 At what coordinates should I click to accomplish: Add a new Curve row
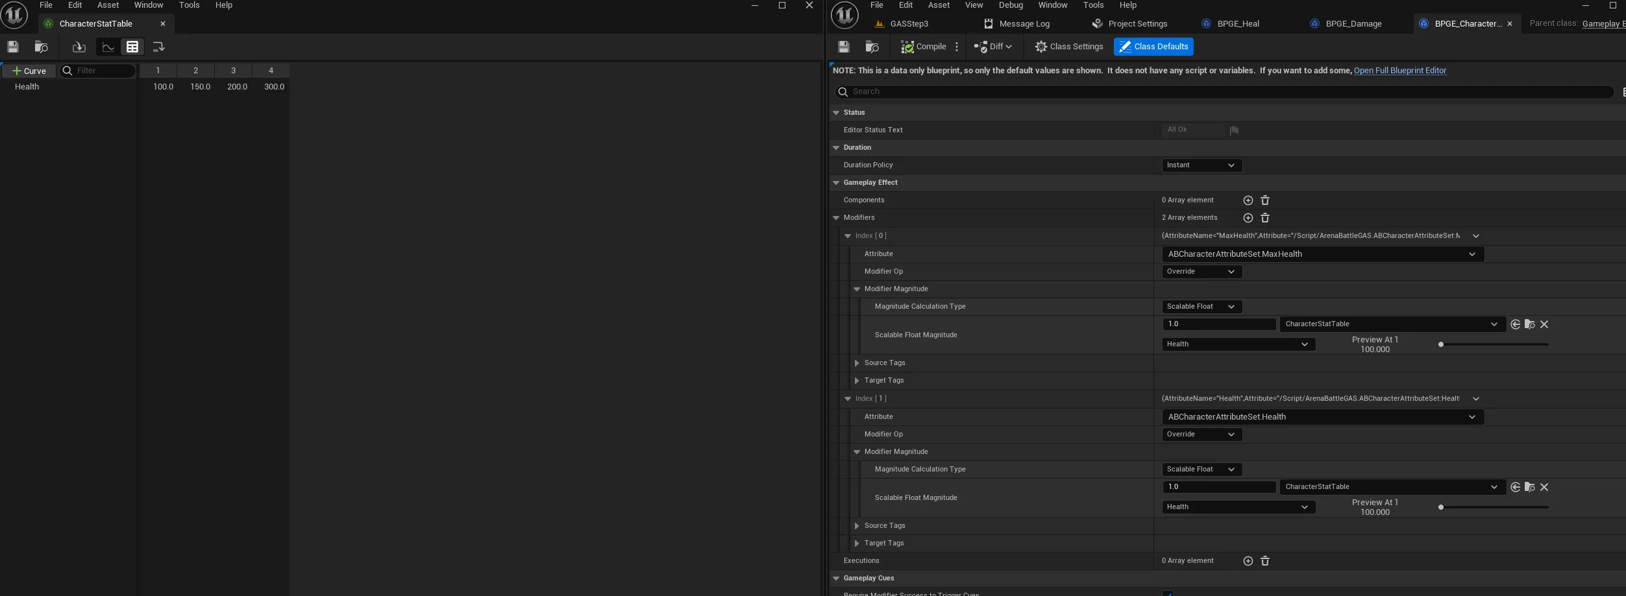[x=29, y=71]
